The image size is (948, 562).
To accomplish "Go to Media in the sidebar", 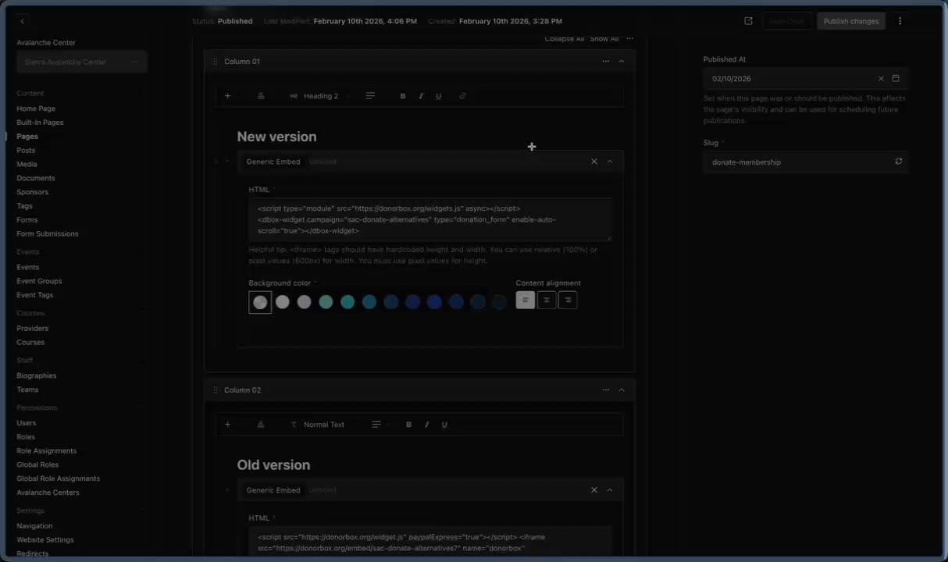I will [x=27, y=164].
